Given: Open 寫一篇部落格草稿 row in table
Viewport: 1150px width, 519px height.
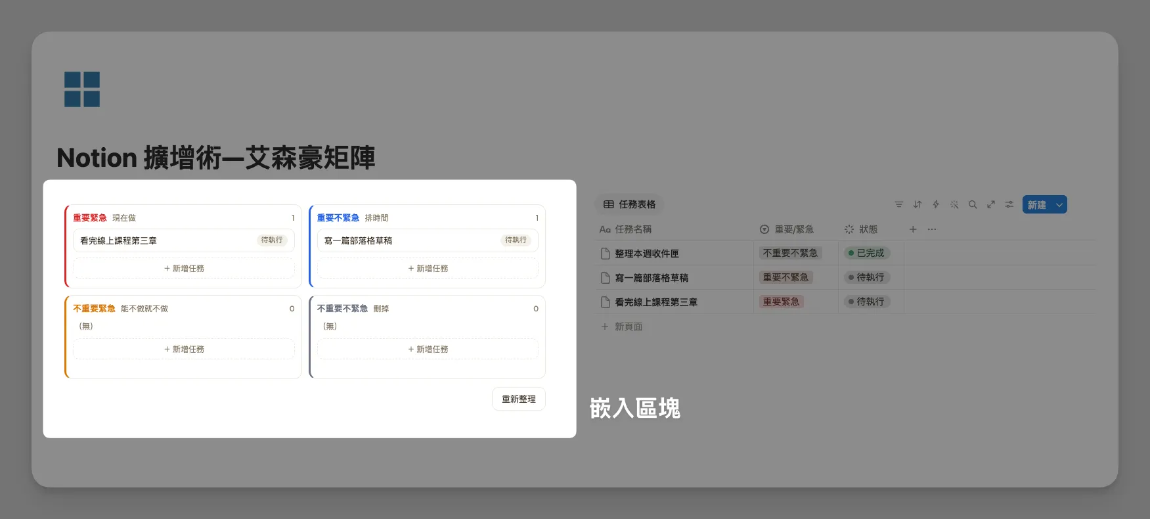Looking at the screenshot, I should [652, 278].
